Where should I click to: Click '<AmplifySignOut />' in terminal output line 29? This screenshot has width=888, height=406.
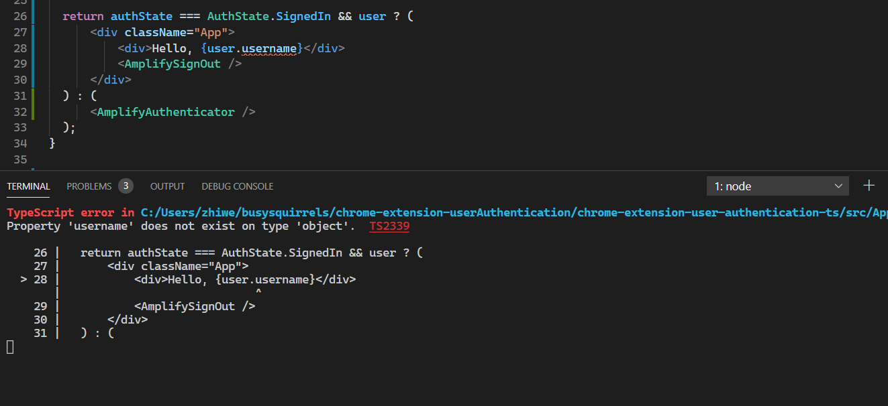195,306
